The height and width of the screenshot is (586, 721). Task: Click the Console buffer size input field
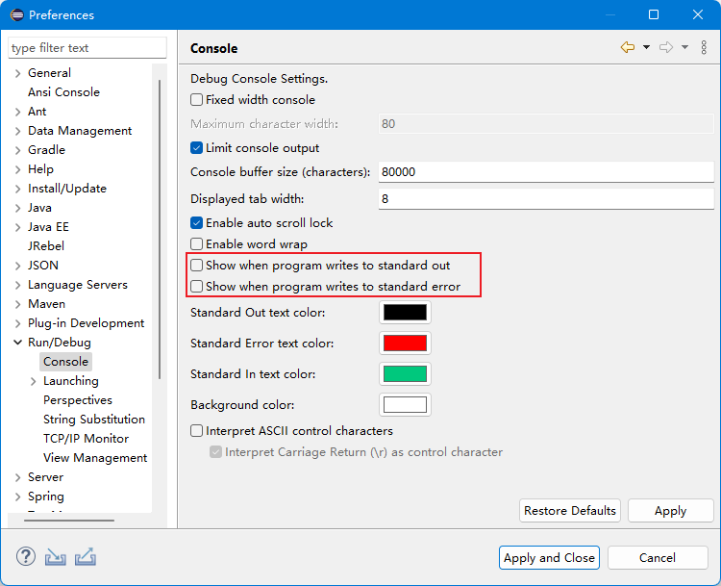(544, 172)
